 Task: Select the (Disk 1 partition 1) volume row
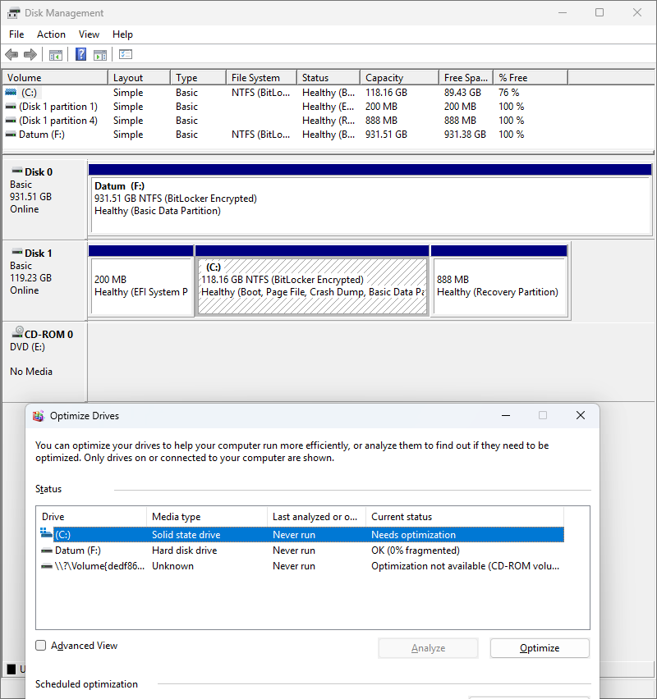tap(286, 107)
